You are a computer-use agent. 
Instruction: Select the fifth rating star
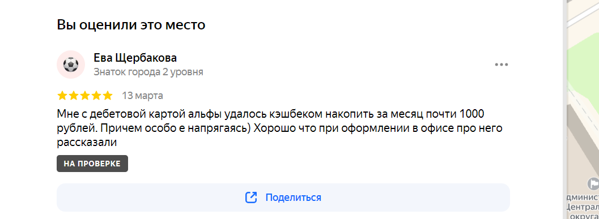(107, 96)
